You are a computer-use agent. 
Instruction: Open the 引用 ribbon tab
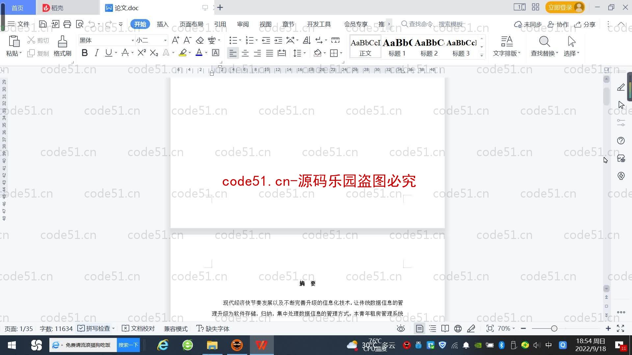pyautogui.click(x=220, y=24)
